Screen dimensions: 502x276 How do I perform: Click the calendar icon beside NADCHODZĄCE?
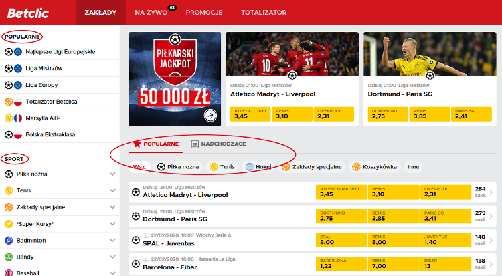click(195, 144)
